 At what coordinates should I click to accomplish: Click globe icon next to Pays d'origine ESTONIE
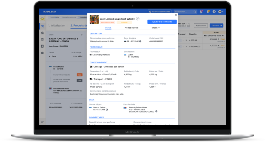click(x=140, y=41)
